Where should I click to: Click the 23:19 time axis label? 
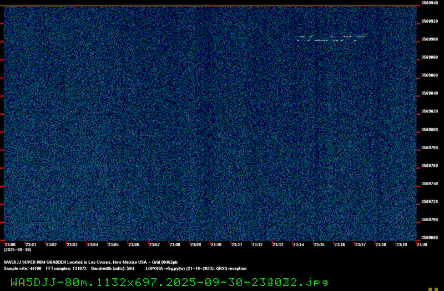pyautogui.click(x=401, y=244)
